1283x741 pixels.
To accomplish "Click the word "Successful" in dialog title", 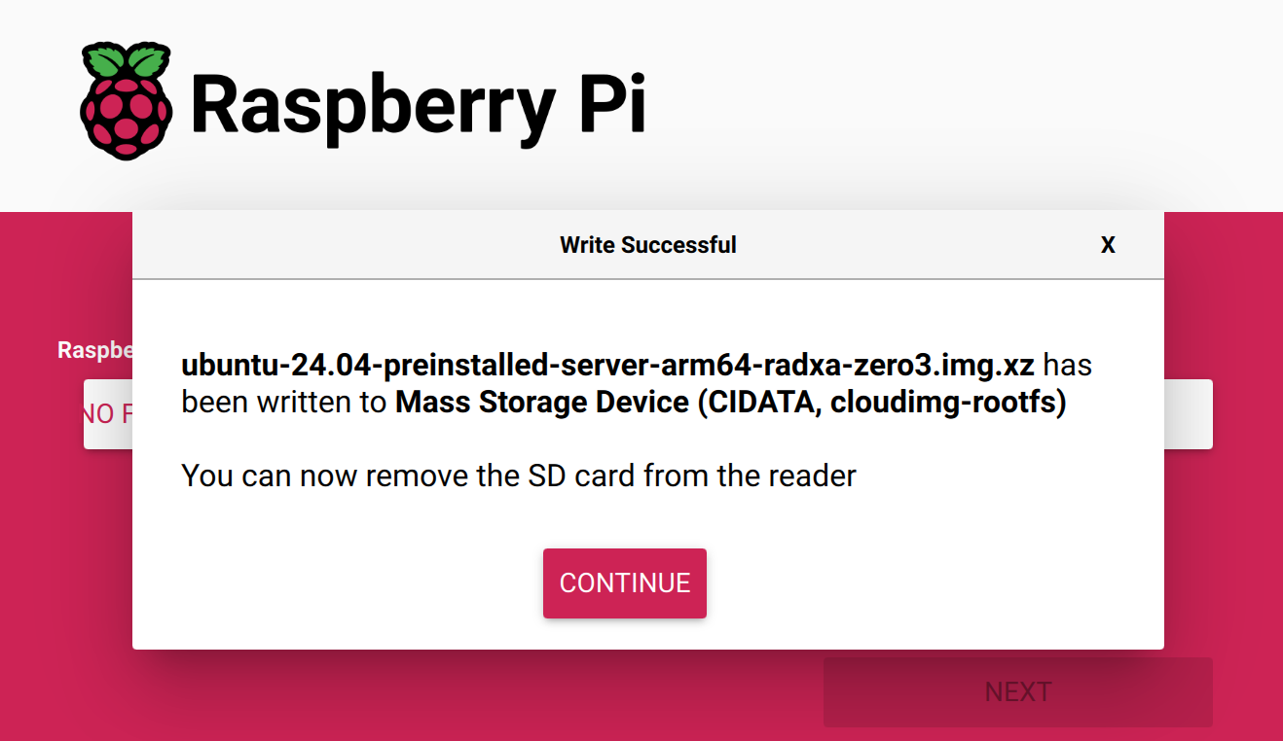I will coord(678,245).
